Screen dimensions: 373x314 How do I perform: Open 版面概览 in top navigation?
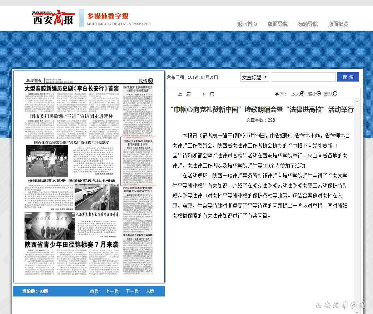(338, 24)
